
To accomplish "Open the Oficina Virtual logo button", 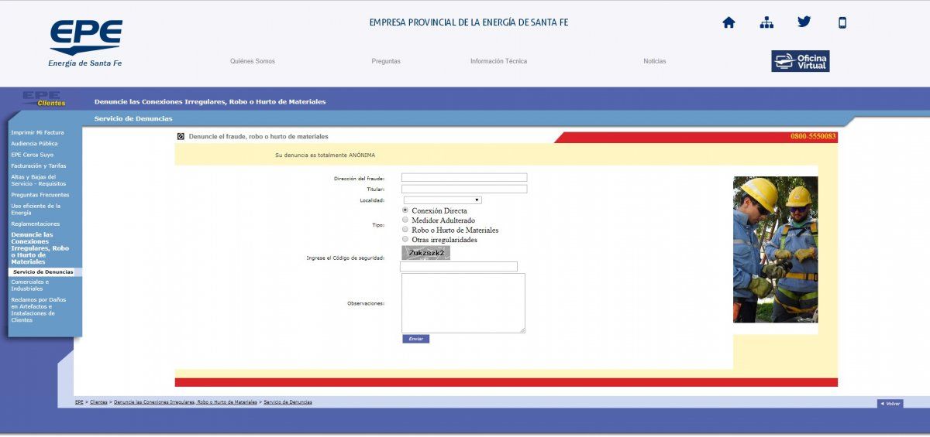I will [x=800, y=61].
